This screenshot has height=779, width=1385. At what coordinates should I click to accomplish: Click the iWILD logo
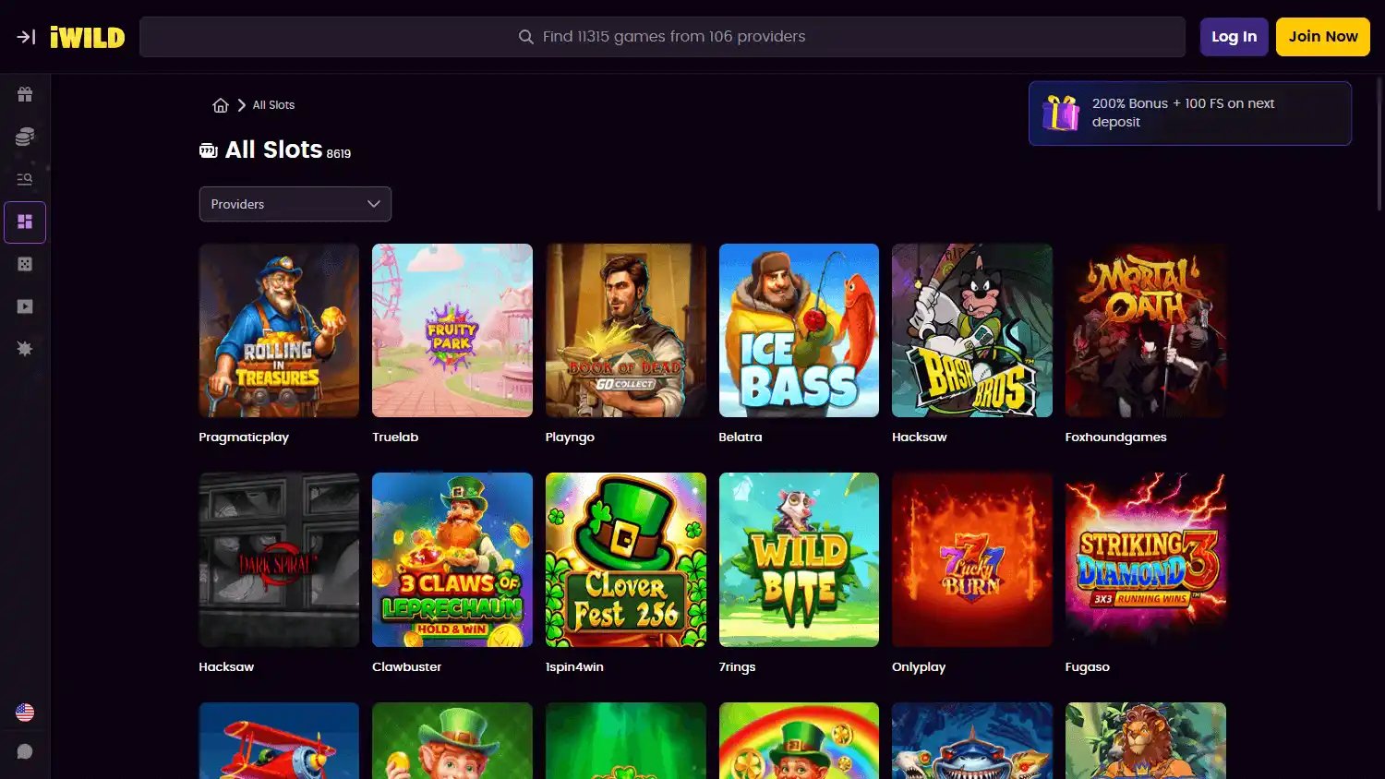pos(88,37)
